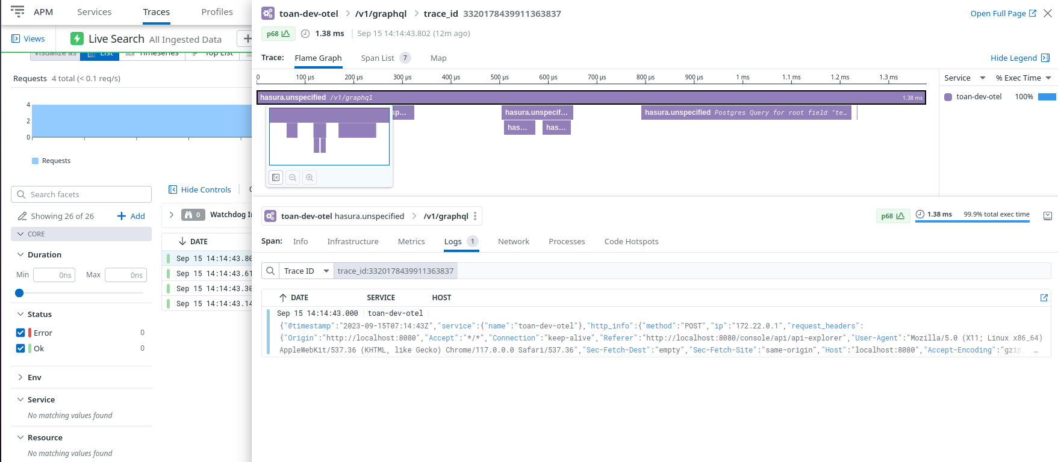
Task: Open the Views panel icon
Action: [x=16, y=38]
